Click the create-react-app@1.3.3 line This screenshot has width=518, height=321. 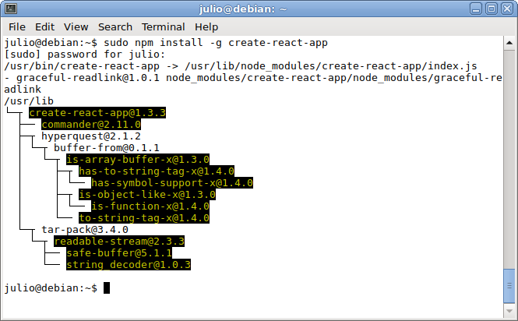point(97,113)
